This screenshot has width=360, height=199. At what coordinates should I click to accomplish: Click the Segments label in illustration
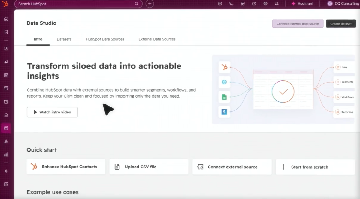[347, 82]
